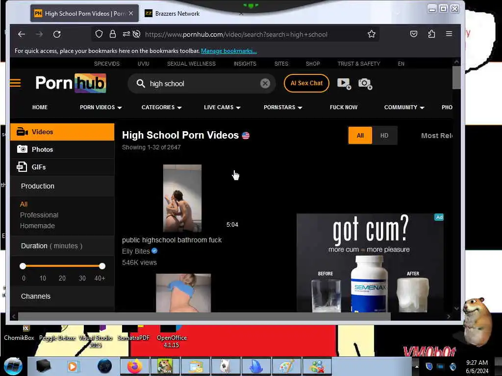Screen dimensions: 502x376
Task: Go back using the browser back arrow
Action: (22, 34)
